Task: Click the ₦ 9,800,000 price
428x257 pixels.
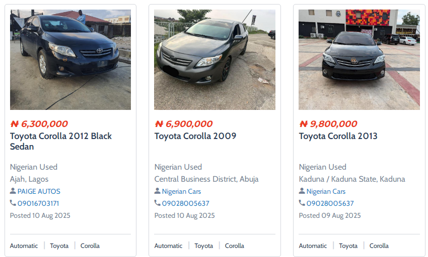Action: pyautogui.click(x=328, y=124)
